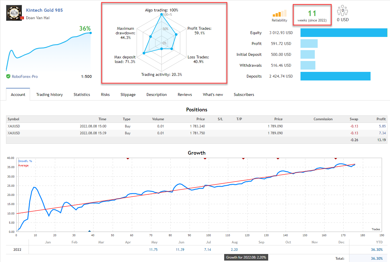Sort positions by Swap column header
The width and height of the screenshot is (390, 262).
[354, 119]
